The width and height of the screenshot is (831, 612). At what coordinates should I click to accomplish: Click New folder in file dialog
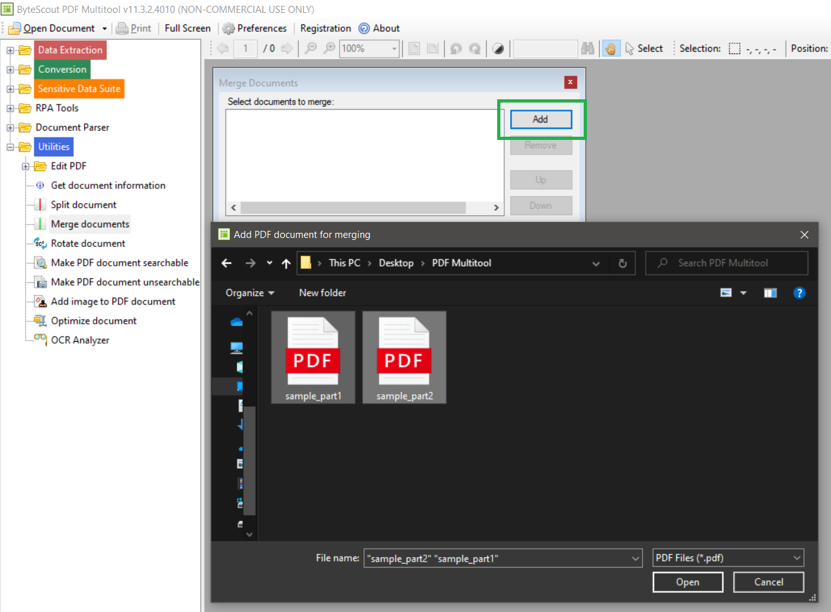coord(322,293)
